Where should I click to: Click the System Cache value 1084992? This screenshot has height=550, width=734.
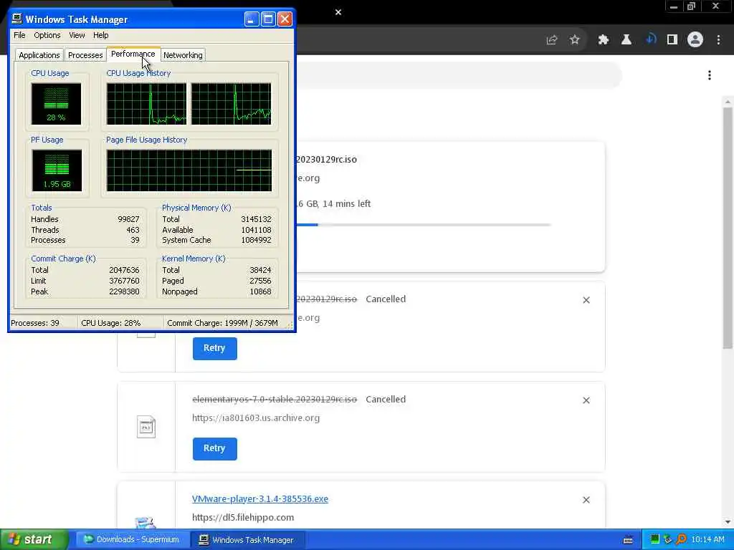(x=256, y=241)
